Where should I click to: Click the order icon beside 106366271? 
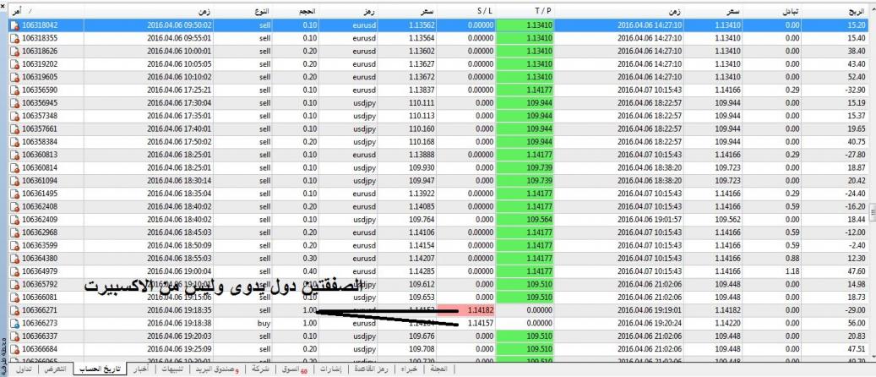point(15,310)
